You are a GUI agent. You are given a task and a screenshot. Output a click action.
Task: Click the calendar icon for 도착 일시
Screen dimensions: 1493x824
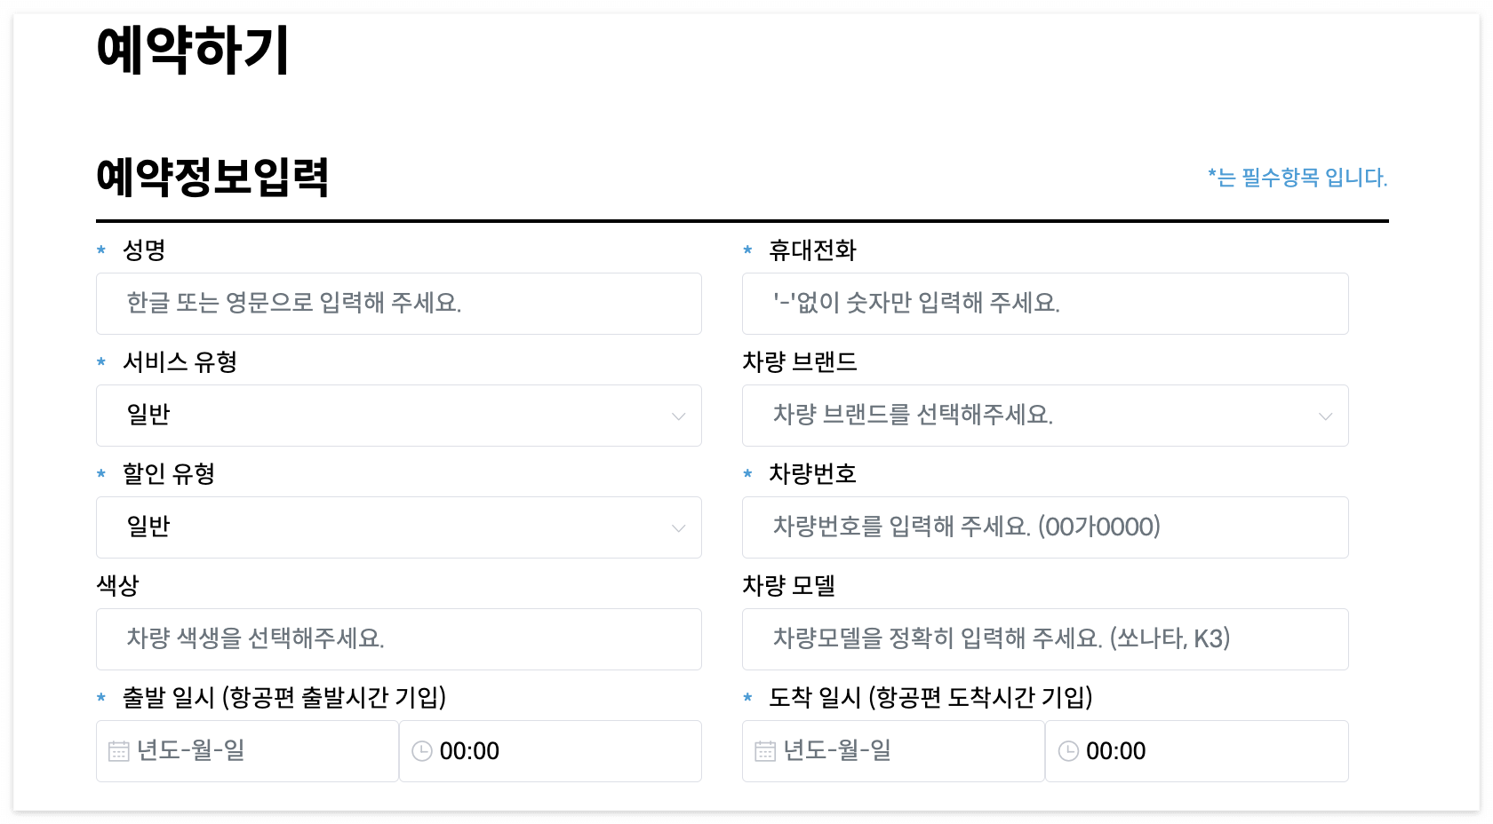(765, 750)
